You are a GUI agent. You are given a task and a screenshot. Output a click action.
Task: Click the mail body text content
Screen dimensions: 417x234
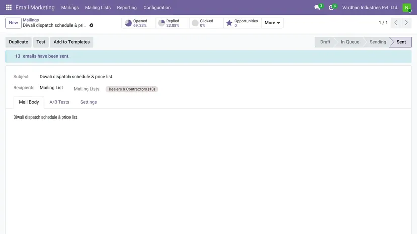point(45,117)
